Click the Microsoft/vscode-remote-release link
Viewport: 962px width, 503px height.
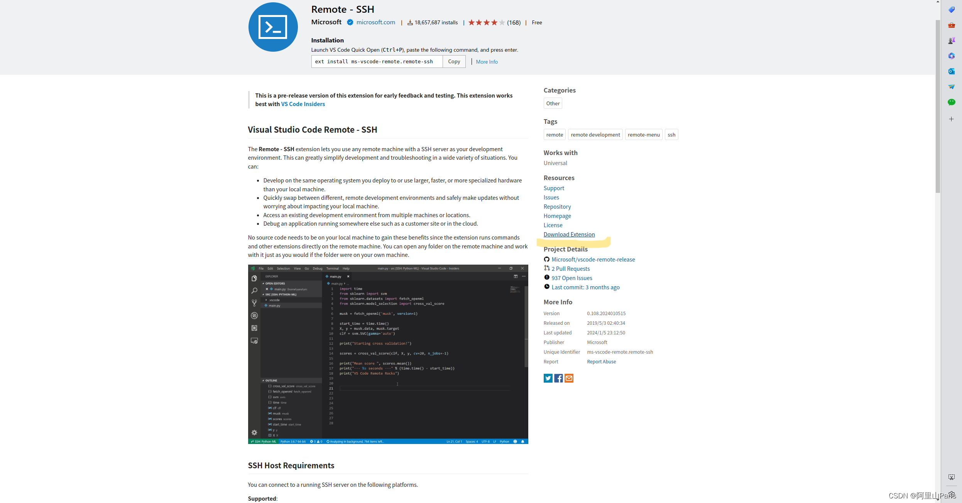593,259
